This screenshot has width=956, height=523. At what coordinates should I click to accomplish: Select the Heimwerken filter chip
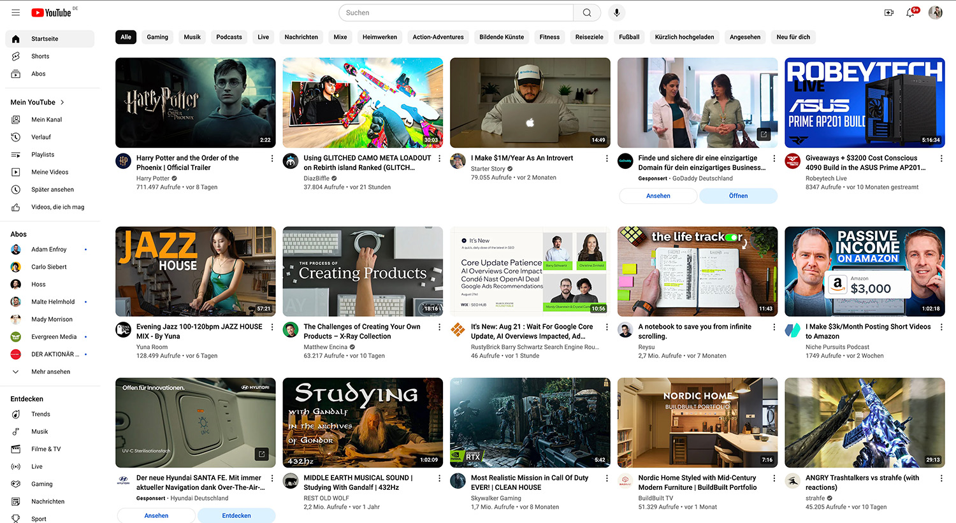[380, 37]
